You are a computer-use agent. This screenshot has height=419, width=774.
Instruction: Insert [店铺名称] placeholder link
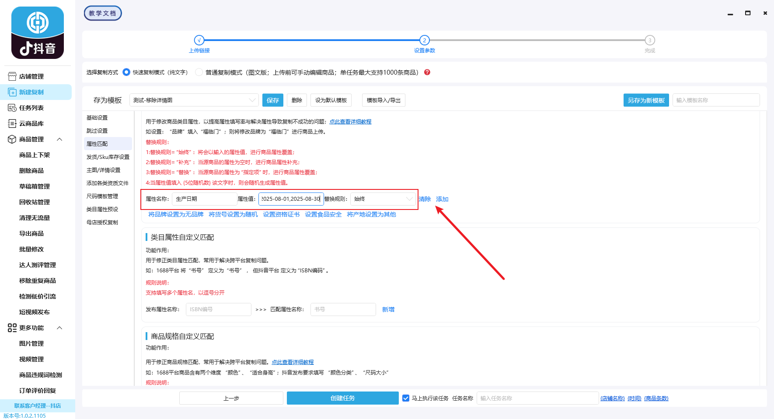pyautogui.click(x=613, y=398)
